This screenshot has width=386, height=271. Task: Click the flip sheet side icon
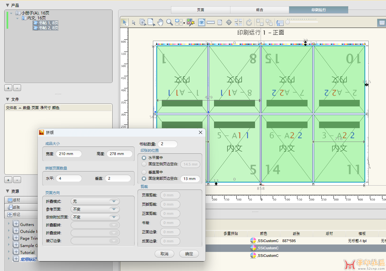280,23
